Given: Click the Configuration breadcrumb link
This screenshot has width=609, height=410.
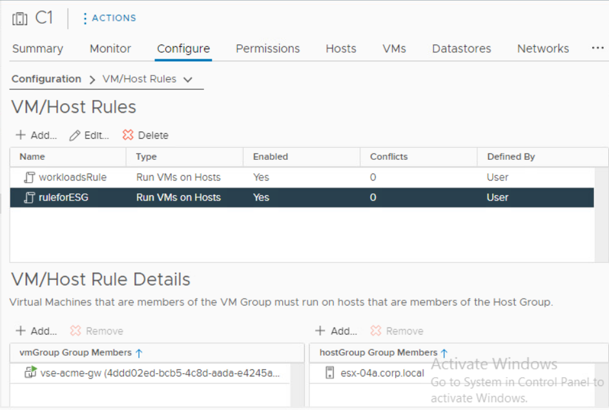Looking at the screenshot, I should click(x=46, y=79).
